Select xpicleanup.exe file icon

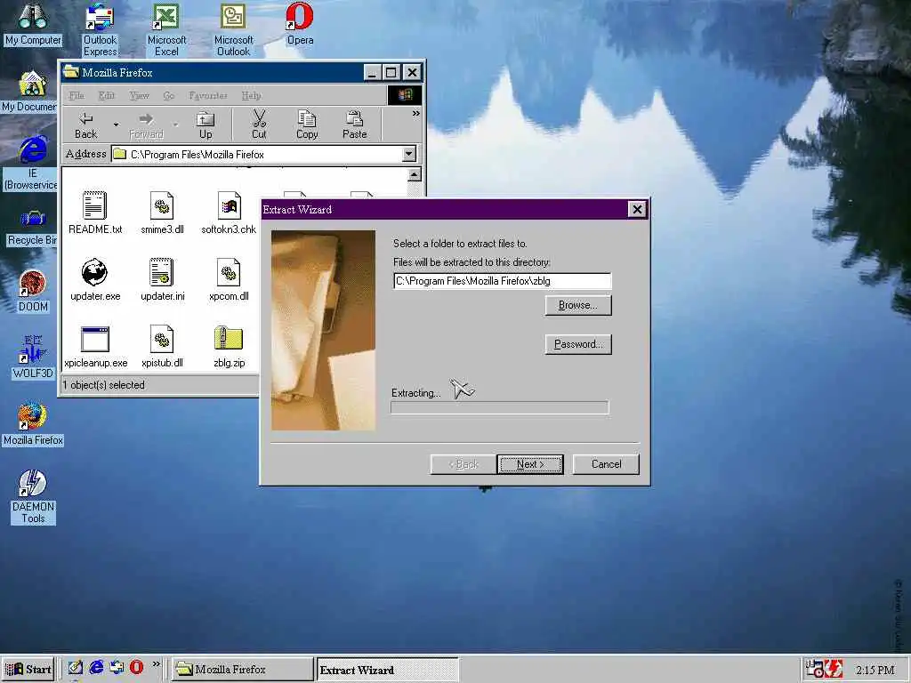pyautogui.click(x=95, y=346)
